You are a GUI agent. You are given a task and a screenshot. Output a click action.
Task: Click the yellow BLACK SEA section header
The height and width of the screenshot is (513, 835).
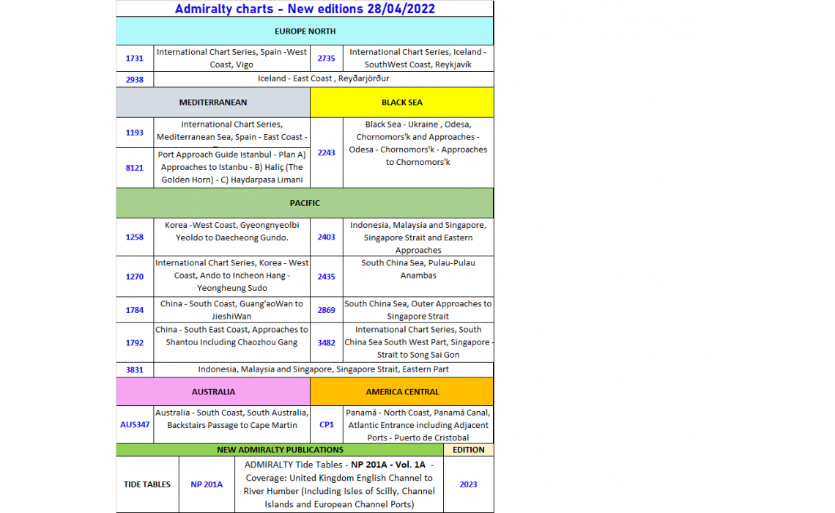[x=402, y=103]
